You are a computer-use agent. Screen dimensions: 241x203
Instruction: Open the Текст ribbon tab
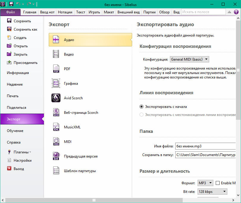[81, 12]
